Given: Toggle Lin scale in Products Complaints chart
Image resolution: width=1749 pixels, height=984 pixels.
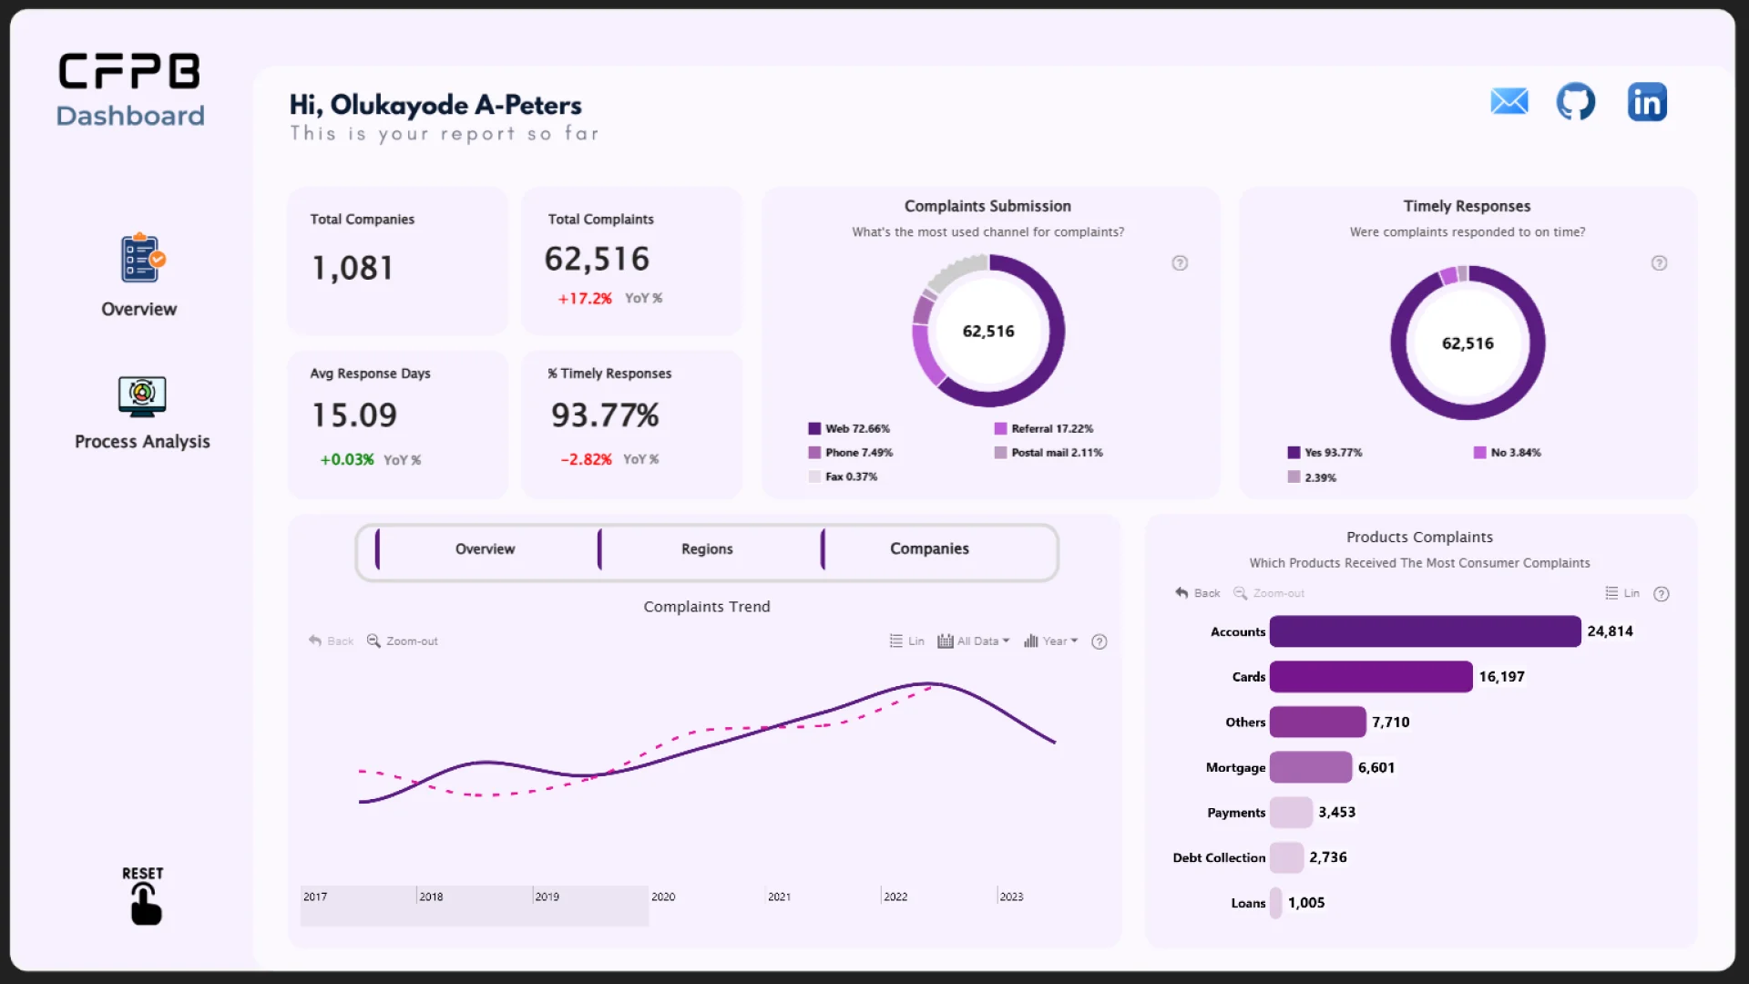Looking at the screenshot, I should tap(1621, 593).
